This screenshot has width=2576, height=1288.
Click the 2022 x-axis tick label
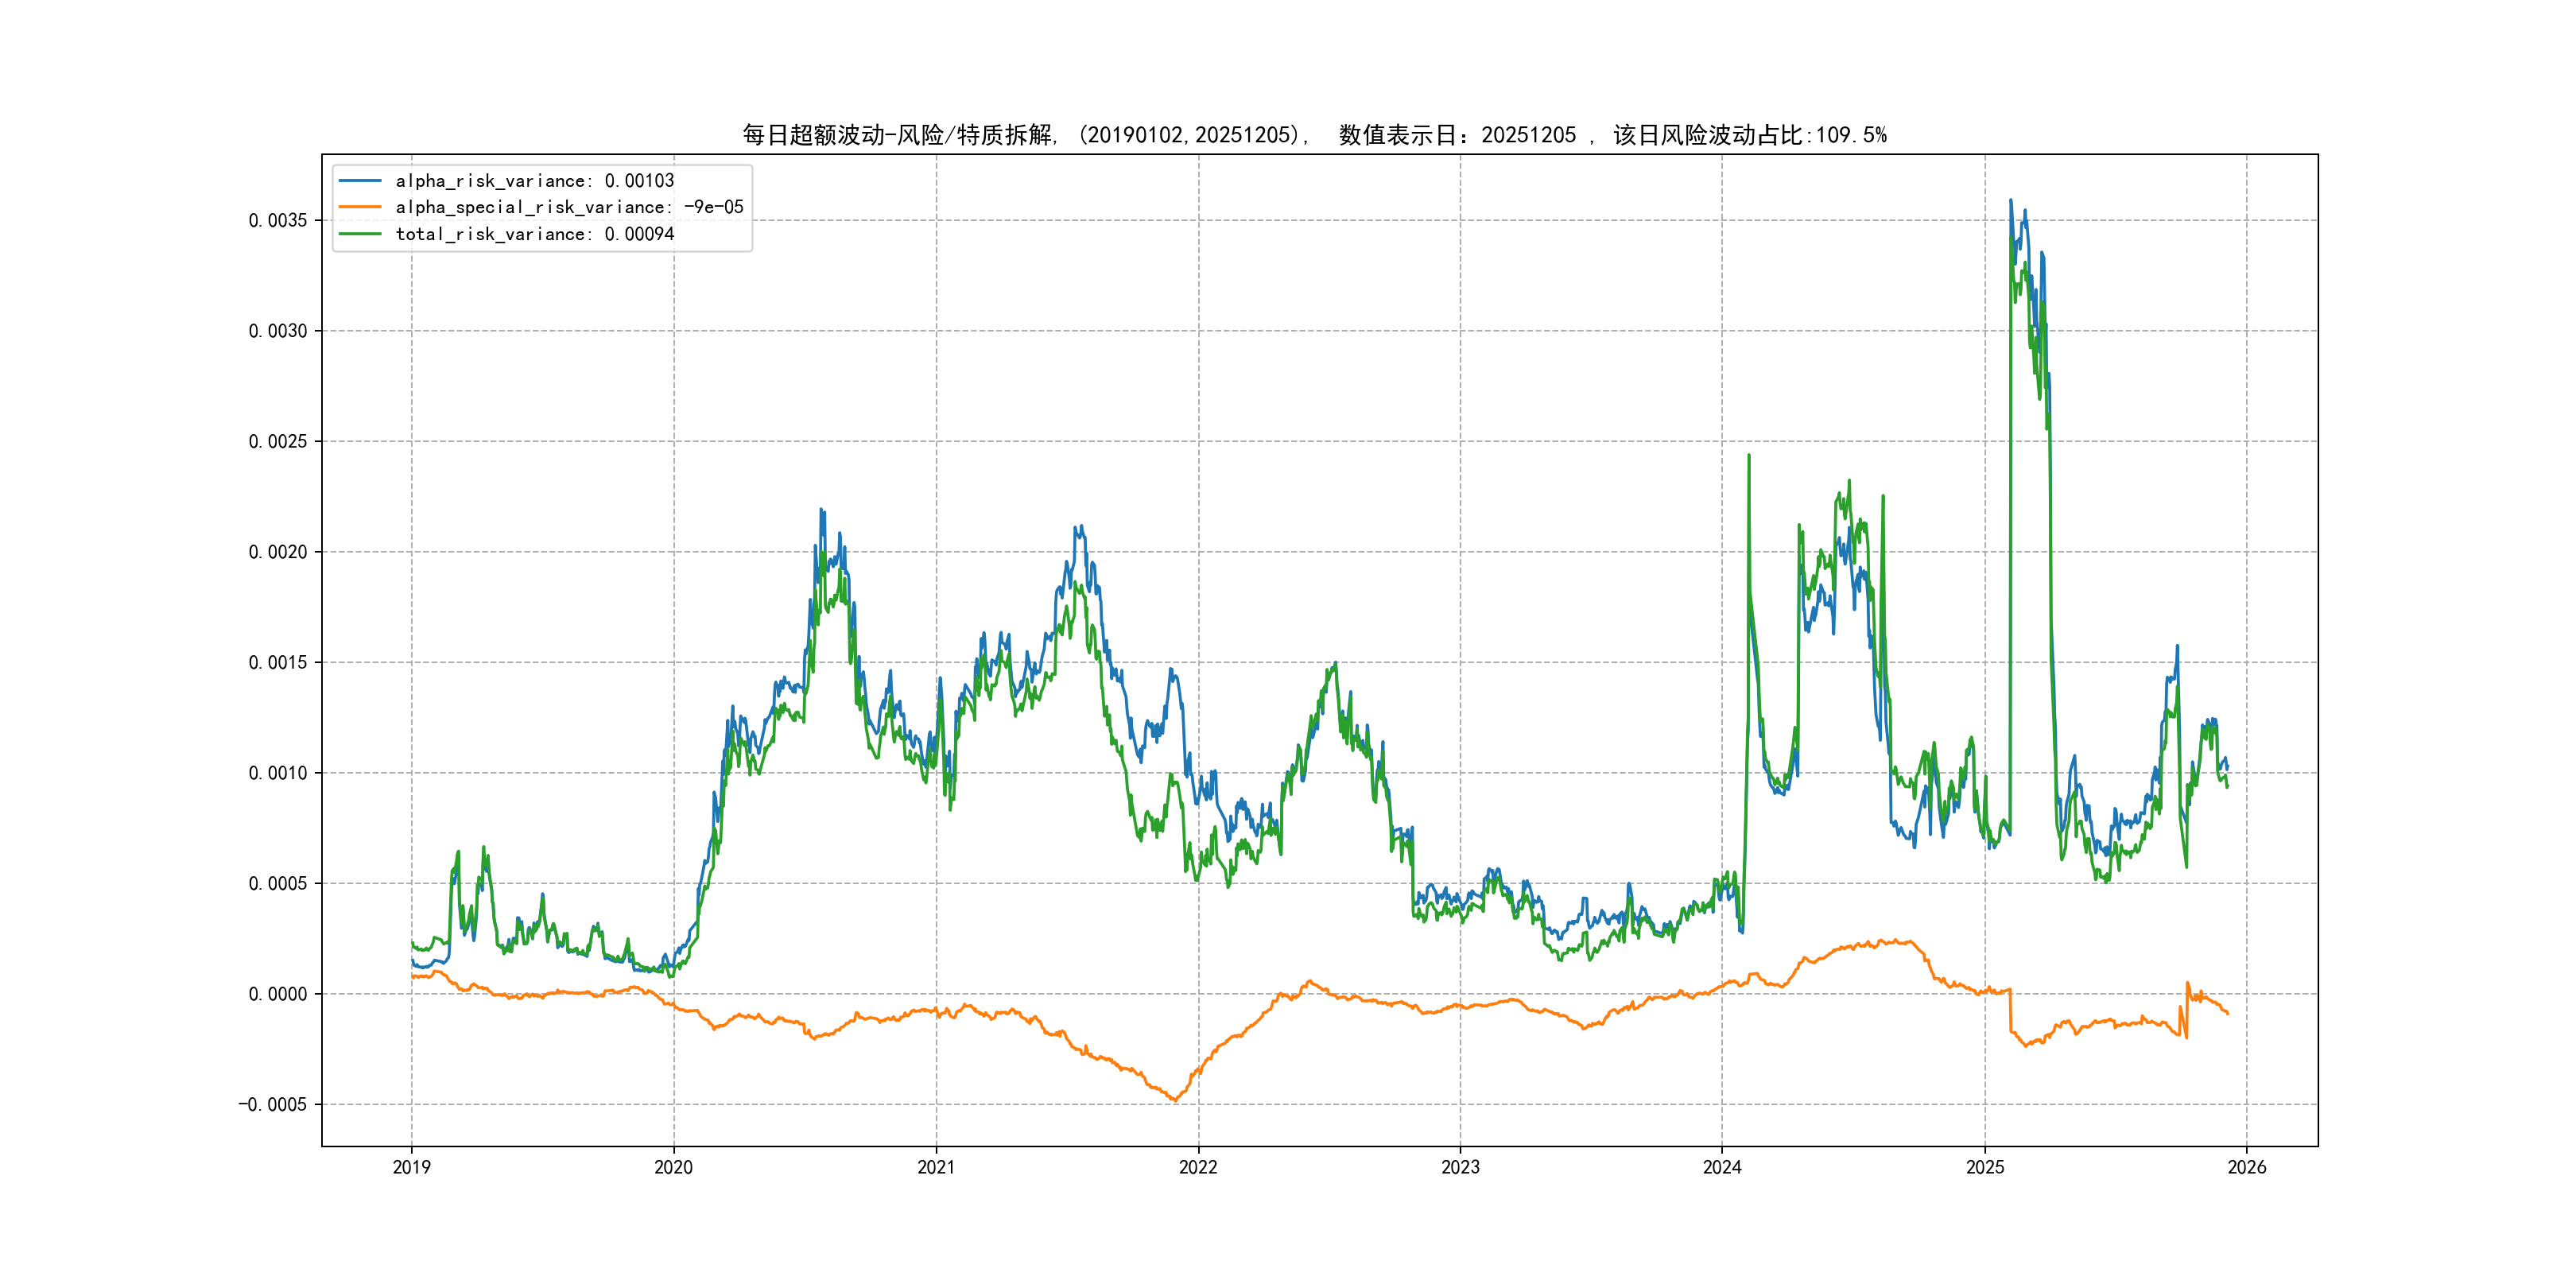pyautogui.click(x=1198, y=1167)
